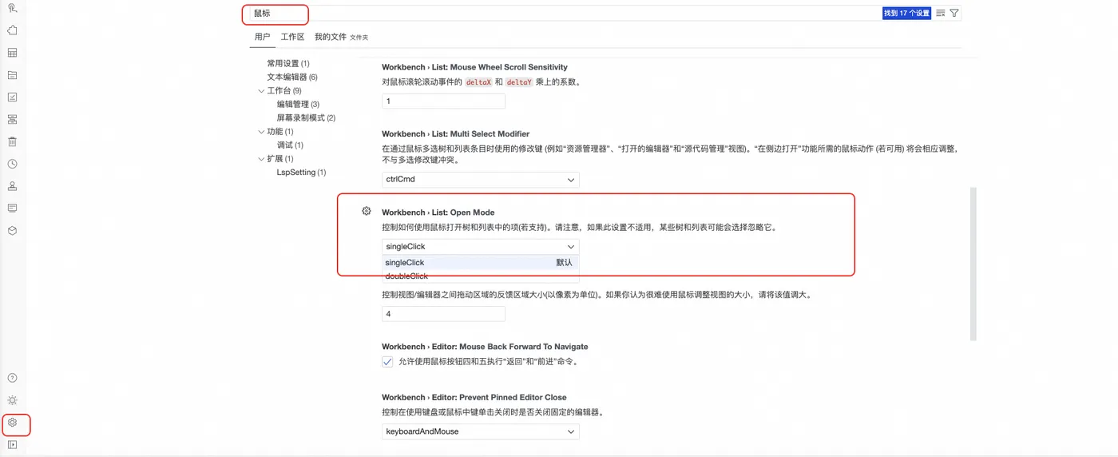The width and height of the screenshot is (1118, 457).
Task: Click the sidebar panel toggle icon at the bottom
Action: [x=12, y=445]
